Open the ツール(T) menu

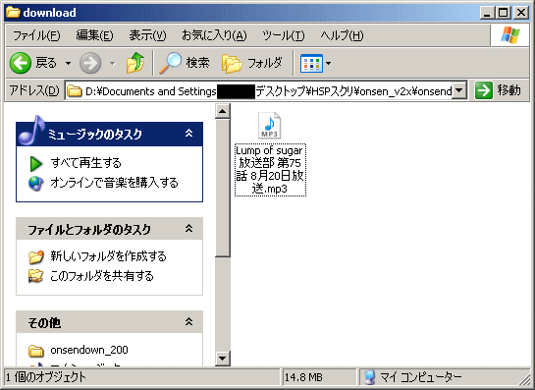(x=283, y=35)
